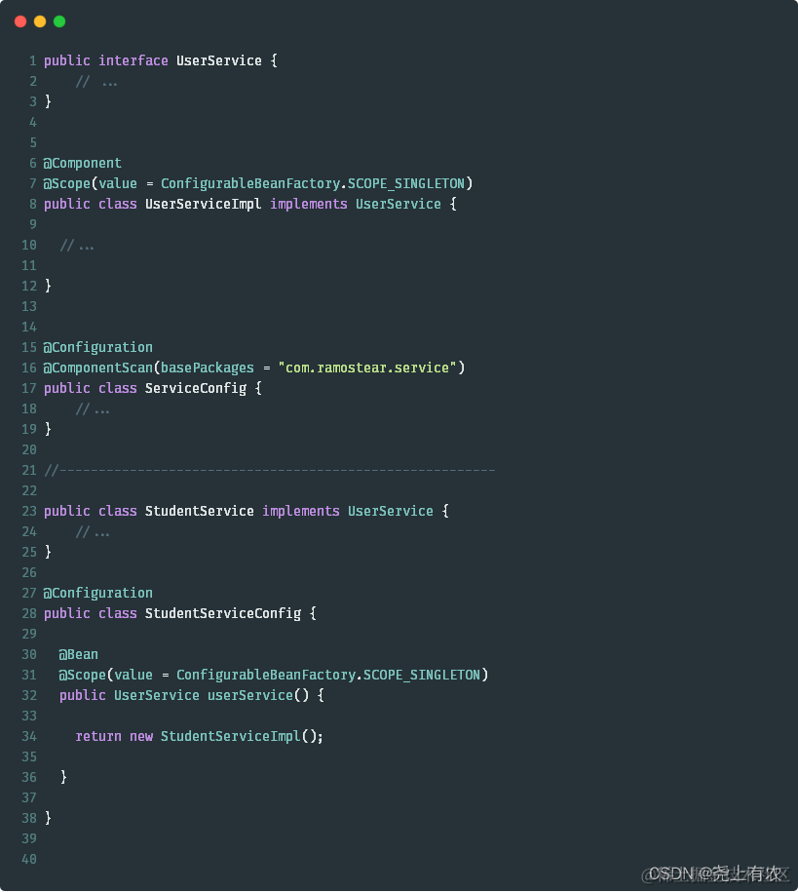This screenshot has height=892, width=798.
Task: Click 'UserService' after implements on line 23
Action: [391, 512]
